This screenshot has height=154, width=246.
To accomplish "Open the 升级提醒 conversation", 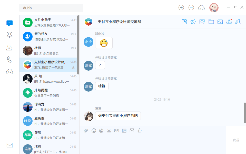I will (49, 93).
